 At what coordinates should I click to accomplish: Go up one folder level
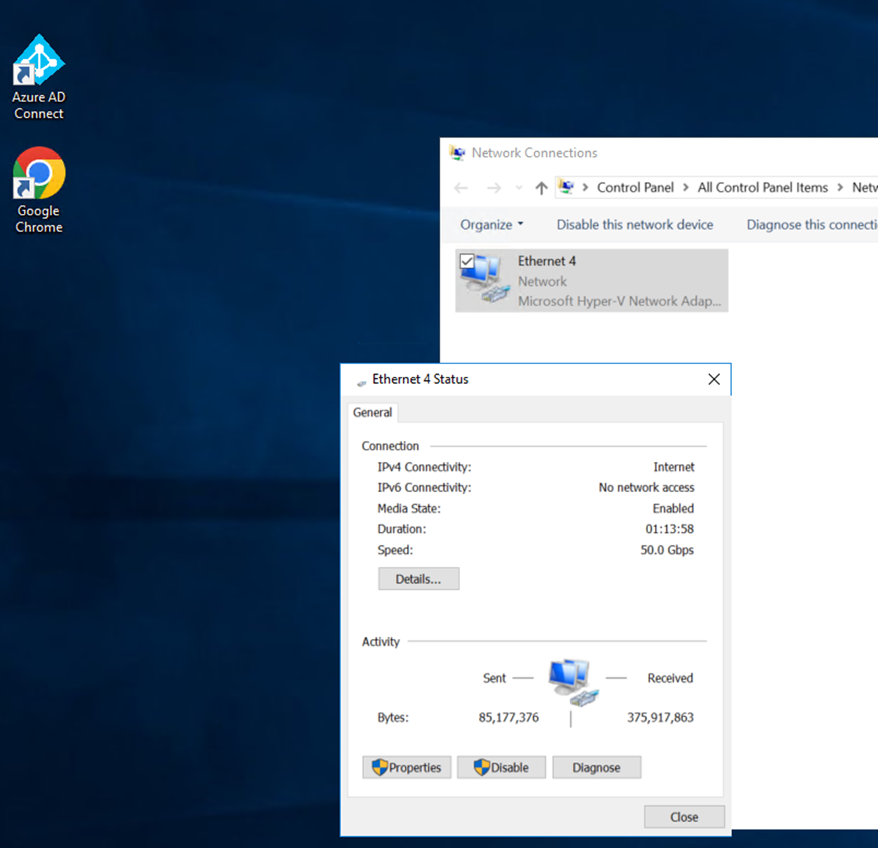[x=541, y=187]
